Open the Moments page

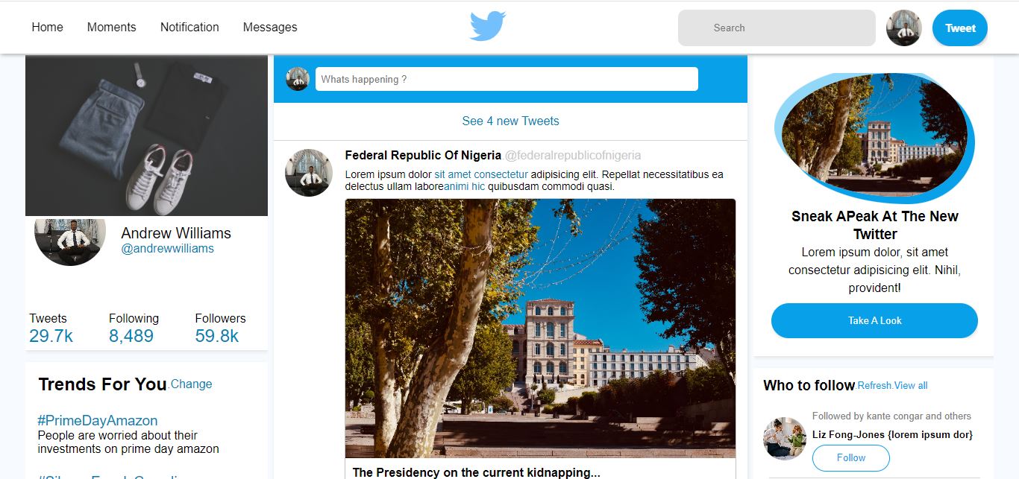point(111,27)
